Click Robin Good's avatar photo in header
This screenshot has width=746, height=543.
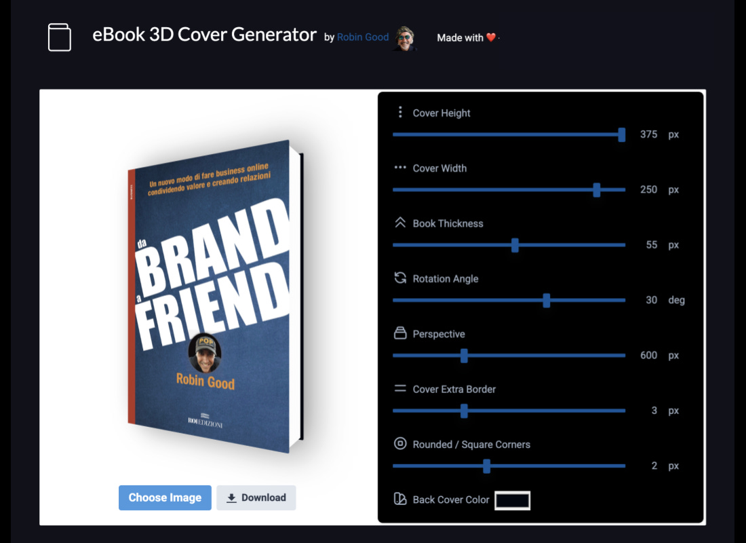[x=405, y=39]
